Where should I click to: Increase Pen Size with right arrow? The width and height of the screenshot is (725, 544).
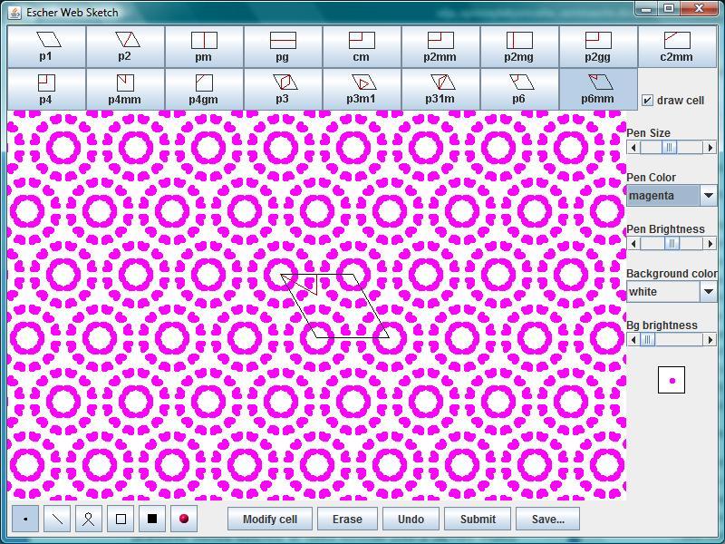pyautogui.click(x=710, y=148)
